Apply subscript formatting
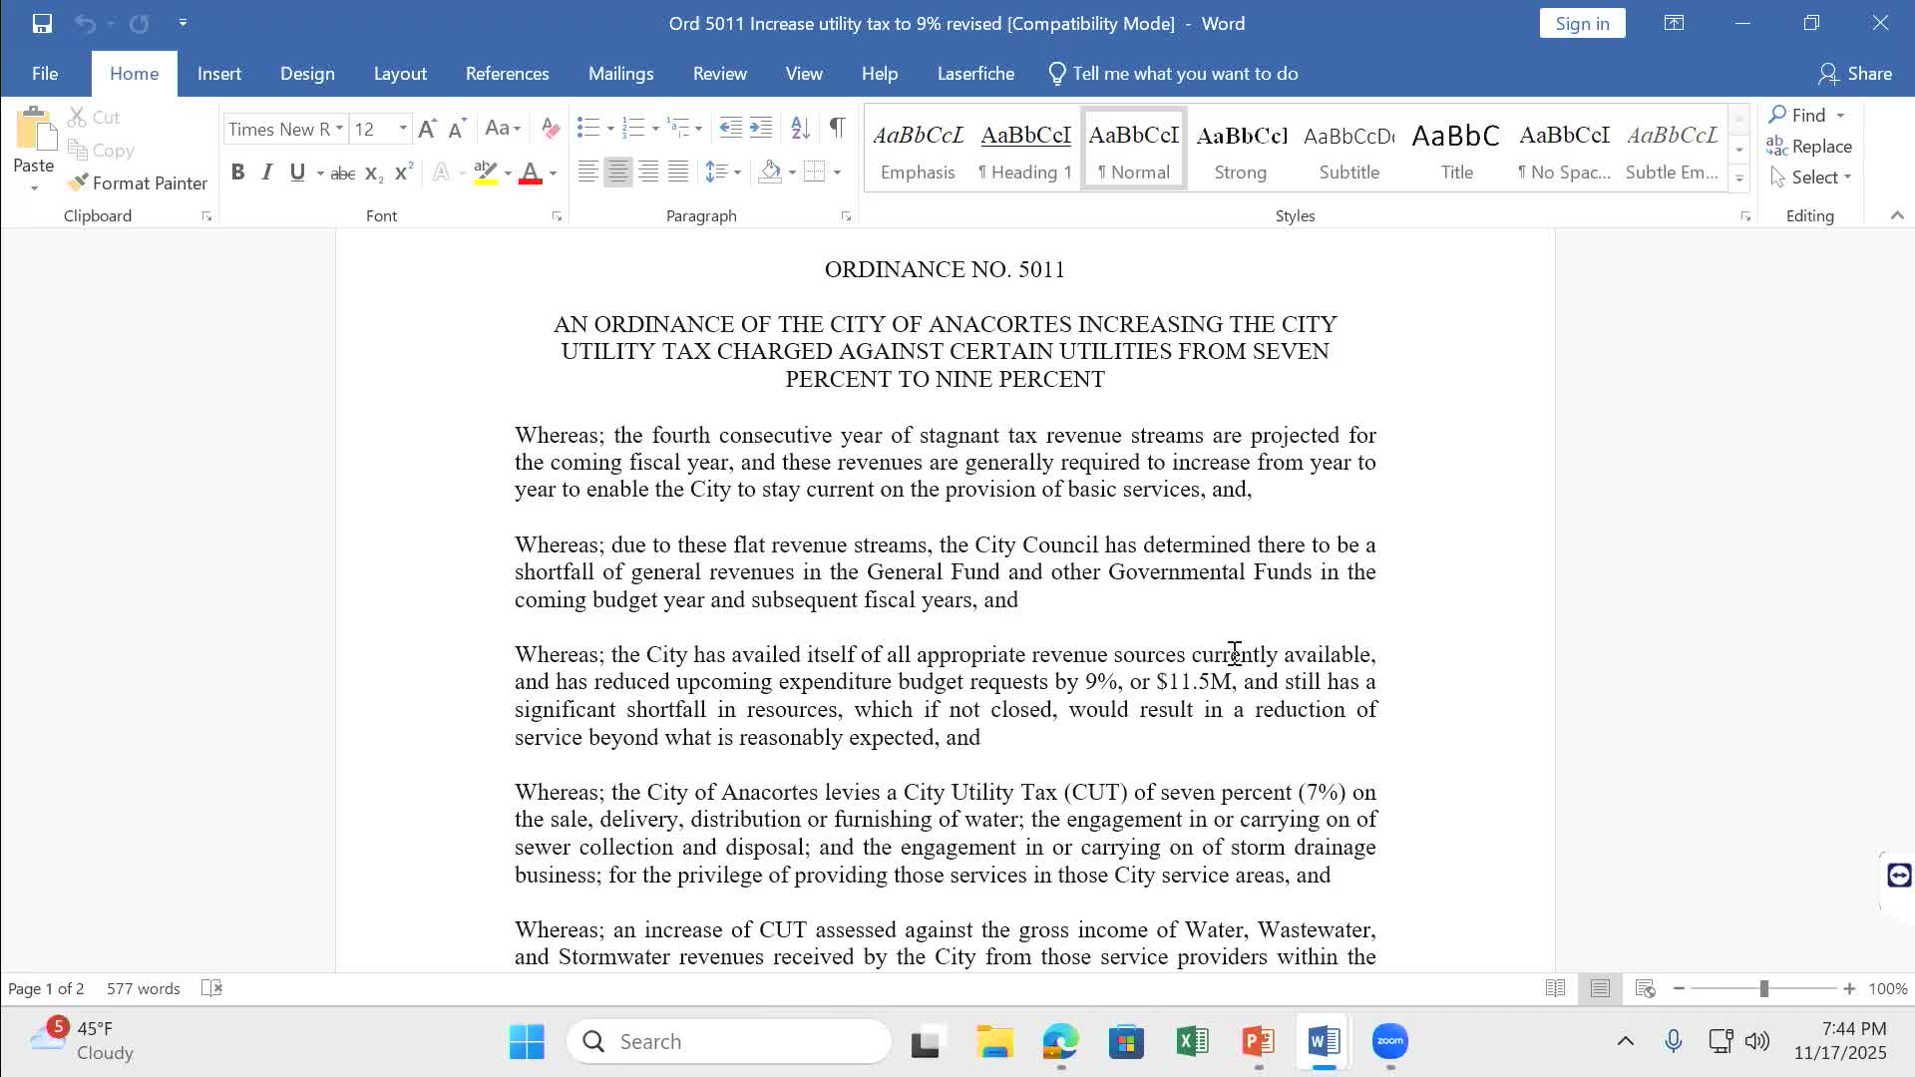 [x=373, y=172]
